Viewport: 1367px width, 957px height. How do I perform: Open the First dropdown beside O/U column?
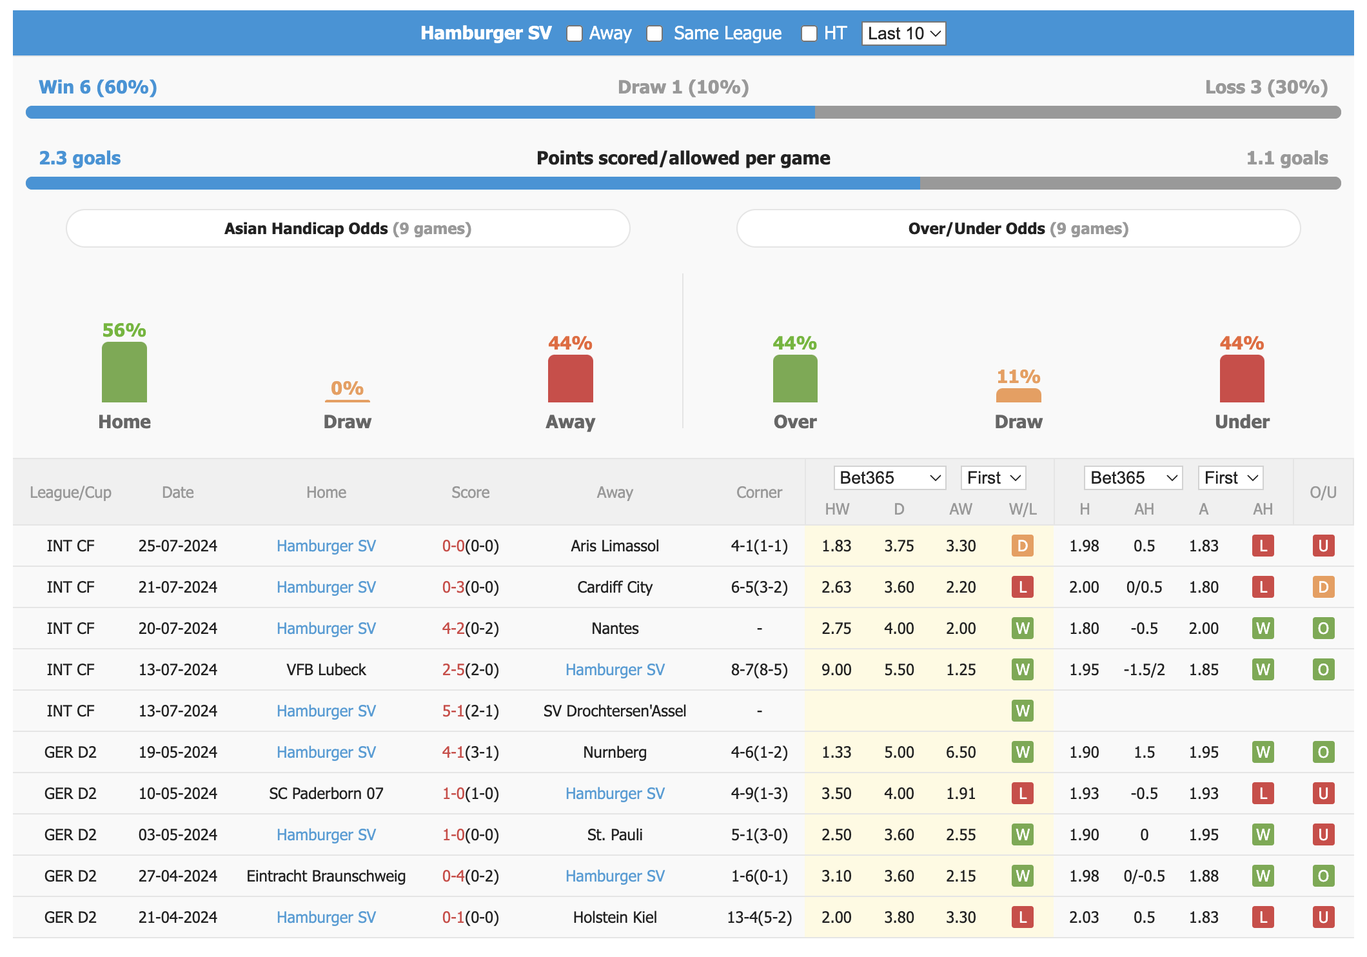(1230, 478)
